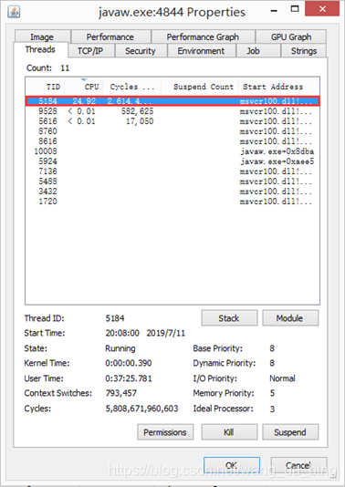
Task: Confirm with the OK button
Action: point(232,465)
